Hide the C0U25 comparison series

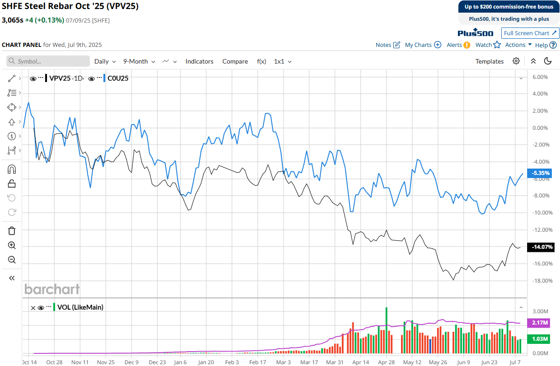92,78
